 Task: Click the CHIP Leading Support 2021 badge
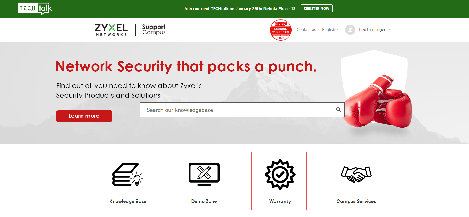(281, 30)
